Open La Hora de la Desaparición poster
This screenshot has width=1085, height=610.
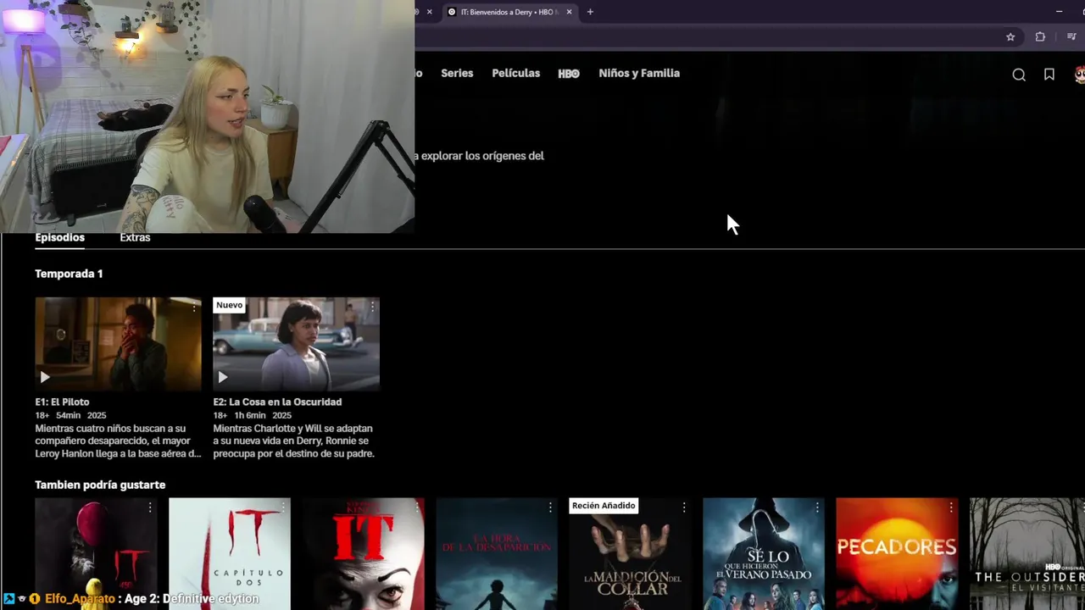coord(497,553)
